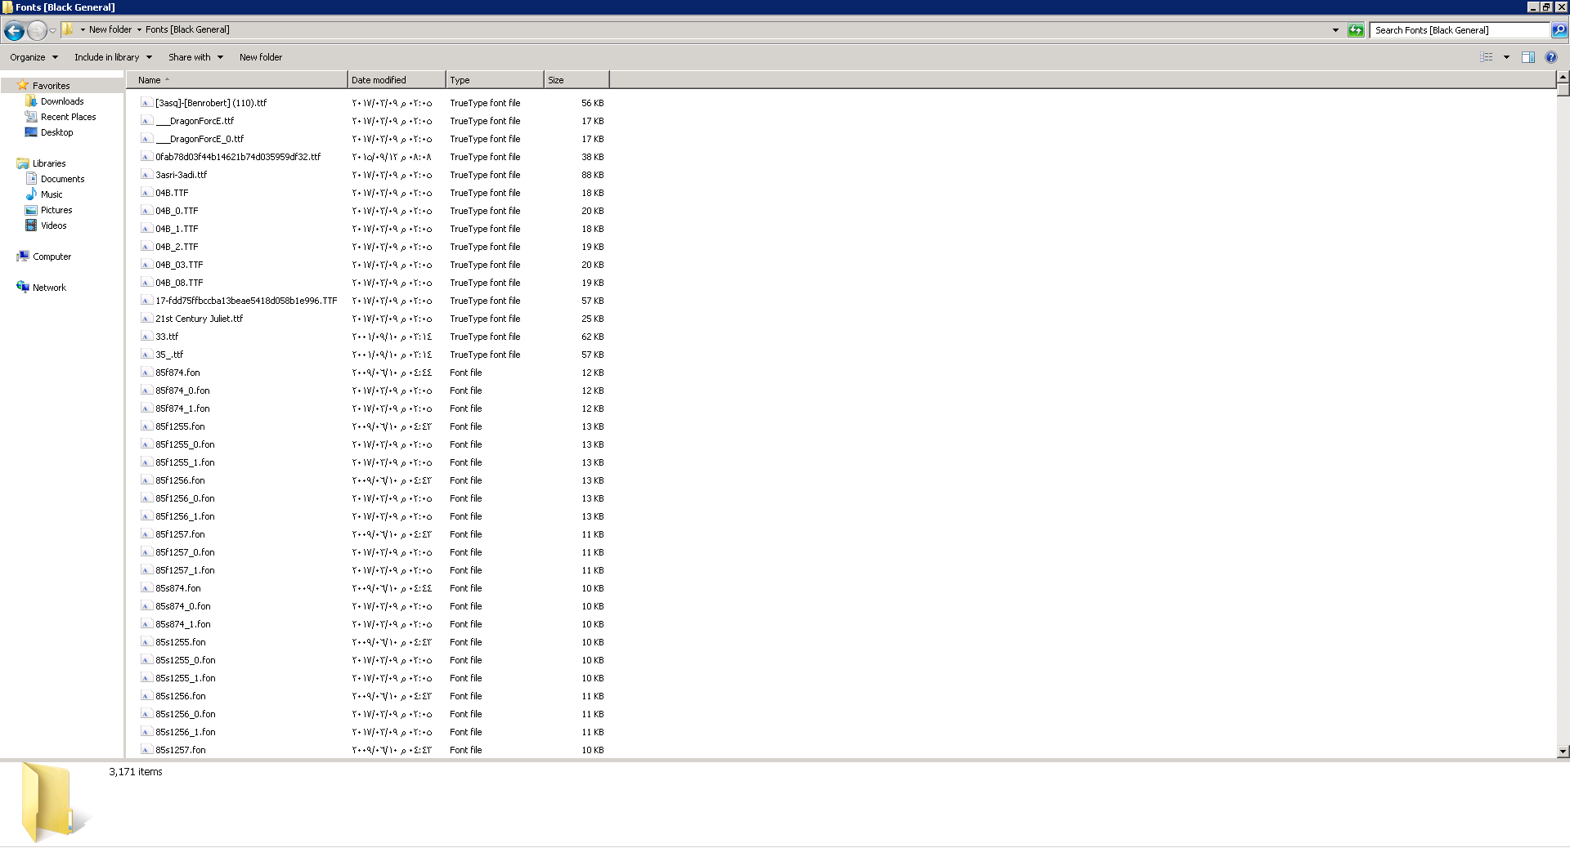1570x848 pixels.
Task: Open view options dropdown arrow
Action: (1506, 57)
